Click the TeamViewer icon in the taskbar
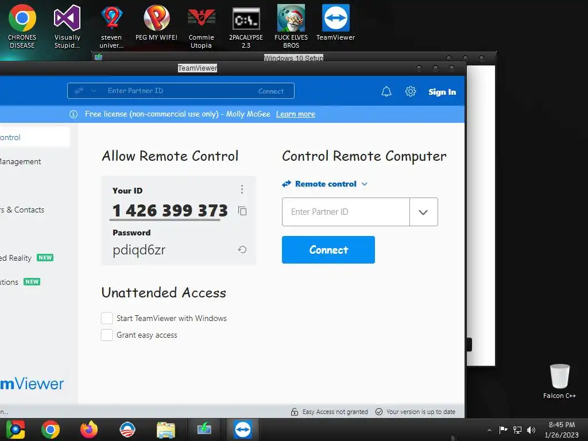 coord(243,430)
